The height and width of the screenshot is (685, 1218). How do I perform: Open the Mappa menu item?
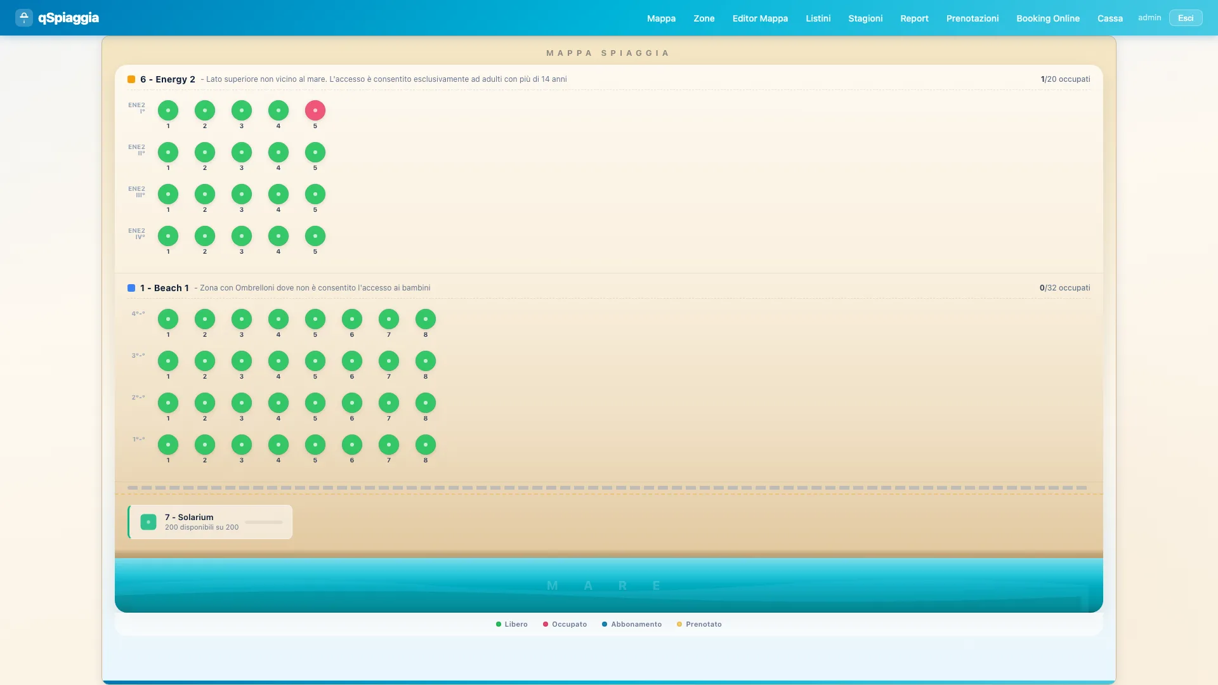[x=661, y=18]
